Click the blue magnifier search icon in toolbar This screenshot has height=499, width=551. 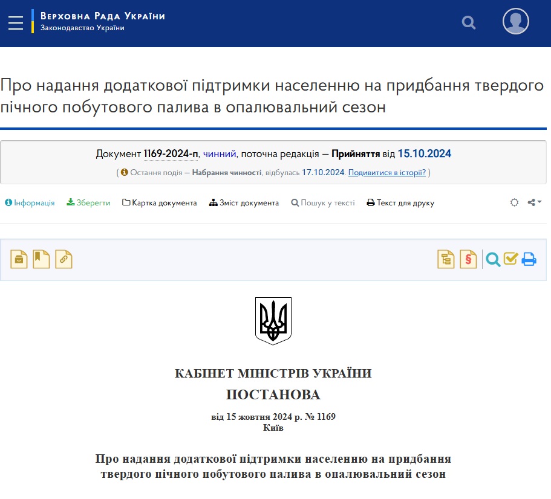pyautogui.click(x=493, y=259)
